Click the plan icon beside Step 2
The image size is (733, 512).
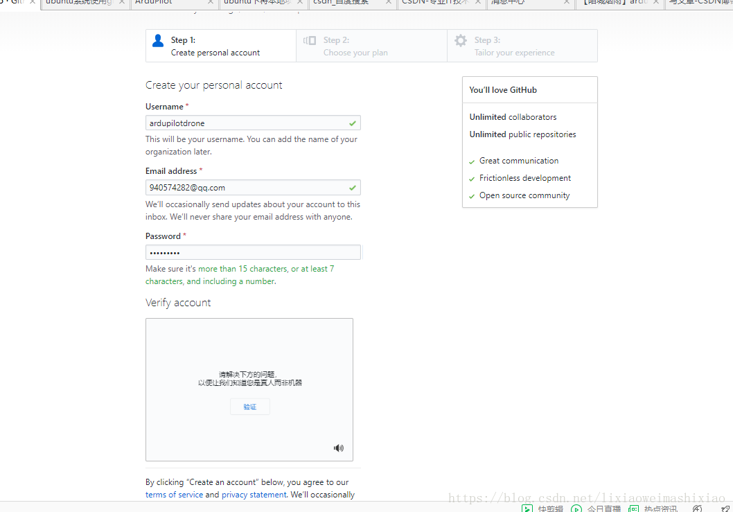point(310,41)
